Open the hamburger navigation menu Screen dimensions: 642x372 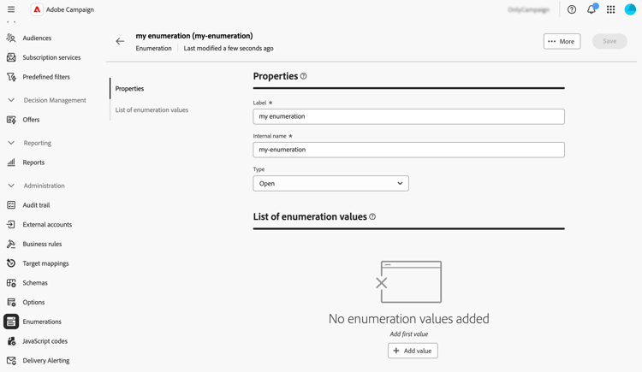pos(11,9)
